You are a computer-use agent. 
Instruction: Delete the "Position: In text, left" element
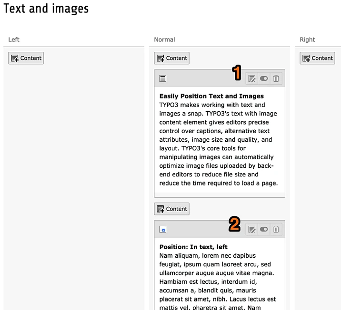(x=276, y=229)
